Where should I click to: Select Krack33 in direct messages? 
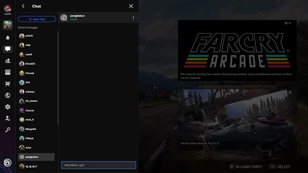tap(30, 64)
